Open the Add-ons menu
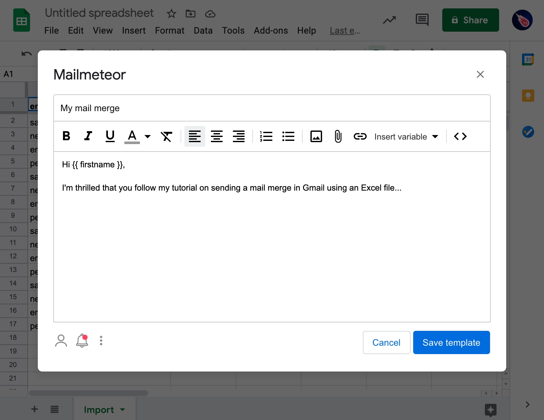 pos(271,30)
